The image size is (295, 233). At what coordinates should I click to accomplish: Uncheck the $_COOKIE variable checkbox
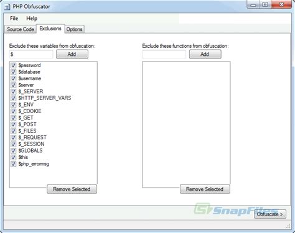[14, 111]
